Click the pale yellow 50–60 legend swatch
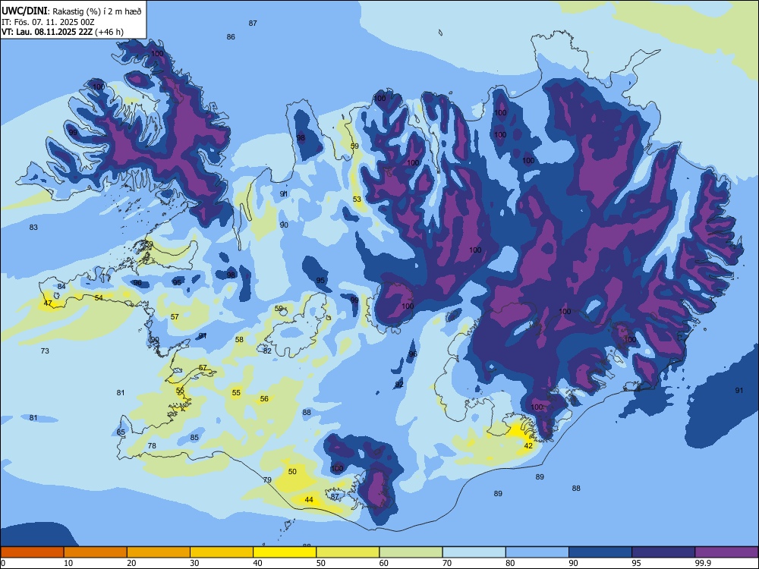The width and height of the screenshot is (759, 569). coord(348,552)
